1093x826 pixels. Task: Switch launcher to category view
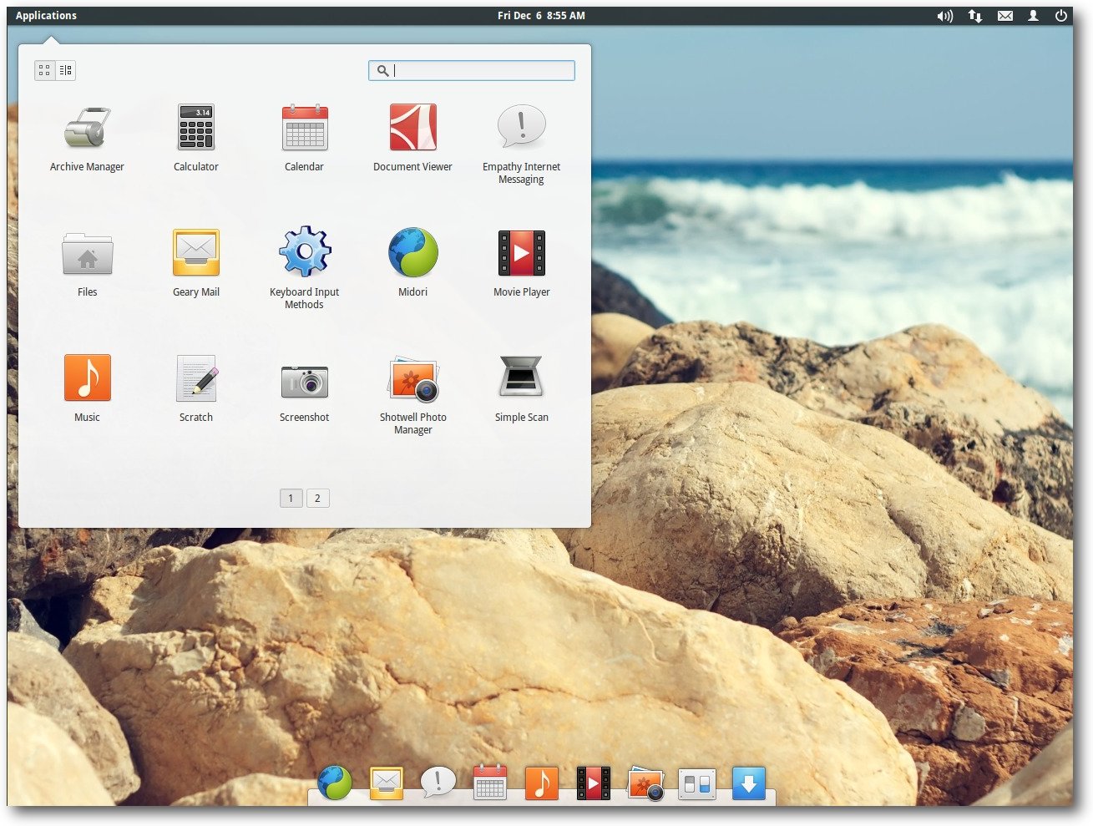tap(66, 71)
